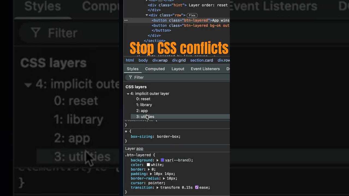Click the closing </section> tag line

[x=155, y=41]
